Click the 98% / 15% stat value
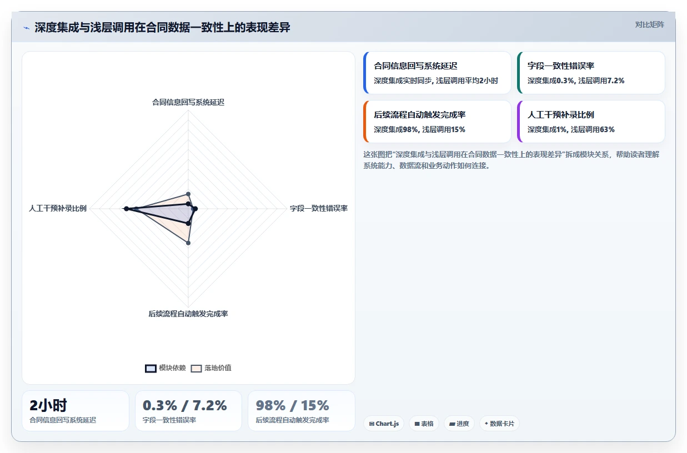 293,406
